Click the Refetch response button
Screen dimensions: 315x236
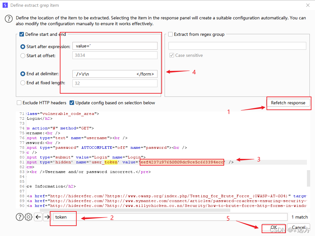coord(288,103)
